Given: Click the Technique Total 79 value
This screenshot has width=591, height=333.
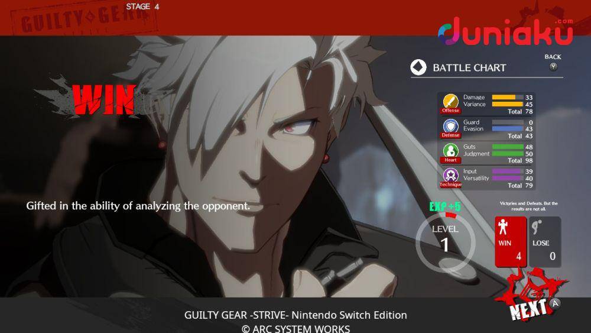Looking at the screenshot, I should coord(529,186).
